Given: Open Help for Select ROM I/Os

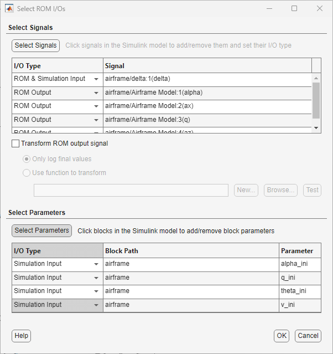Looking at the screenshot, I should 21,336.
